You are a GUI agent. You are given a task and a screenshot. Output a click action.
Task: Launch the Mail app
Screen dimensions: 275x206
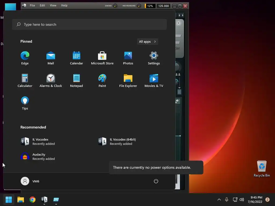click(x=51, y=58)
